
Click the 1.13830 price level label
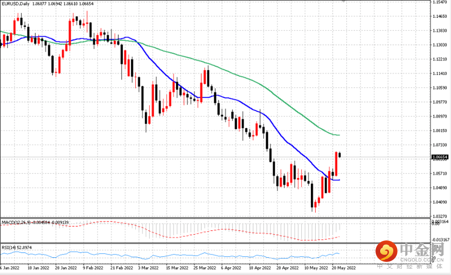[440, 30]
